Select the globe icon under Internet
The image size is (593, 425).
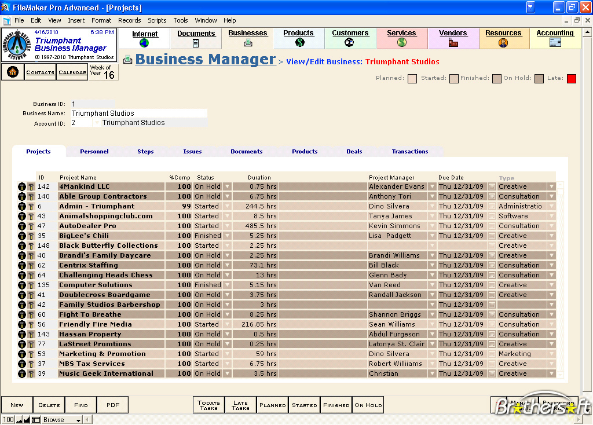point(144,42)
